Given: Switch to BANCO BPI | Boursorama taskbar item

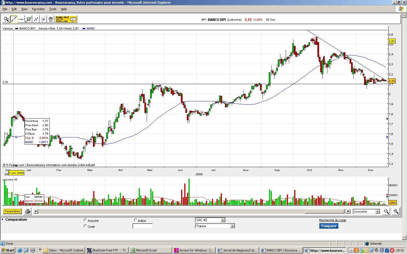Looking at the screenshot, I should (x=281, y=250).
